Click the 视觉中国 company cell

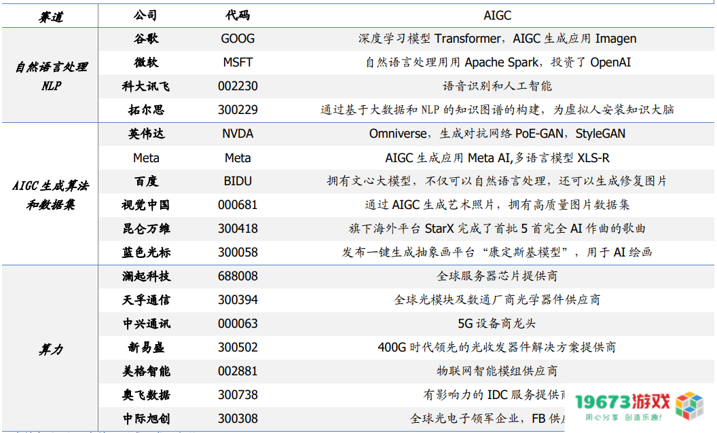coord(146,205)
